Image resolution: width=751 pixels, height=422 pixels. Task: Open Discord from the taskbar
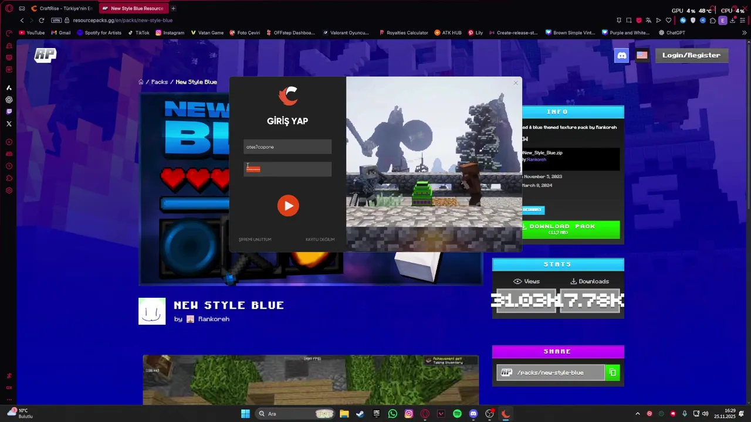tap(473, 414)
